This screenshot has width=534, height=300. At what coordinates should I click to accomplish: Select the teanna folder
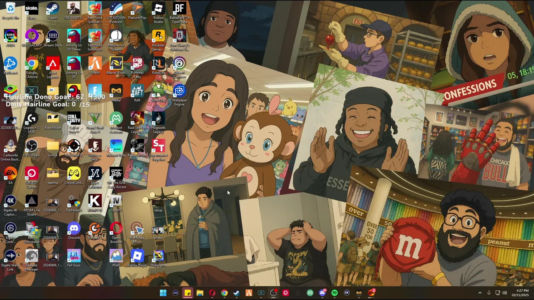coord(53,176)
